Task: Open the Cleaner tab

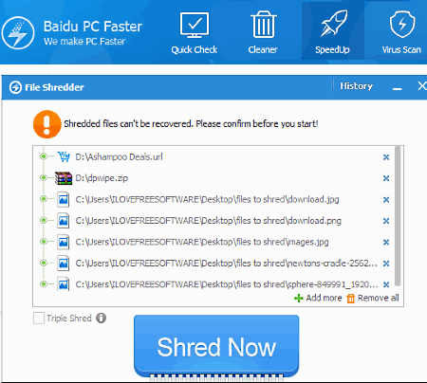Action: tap(263, 33)
